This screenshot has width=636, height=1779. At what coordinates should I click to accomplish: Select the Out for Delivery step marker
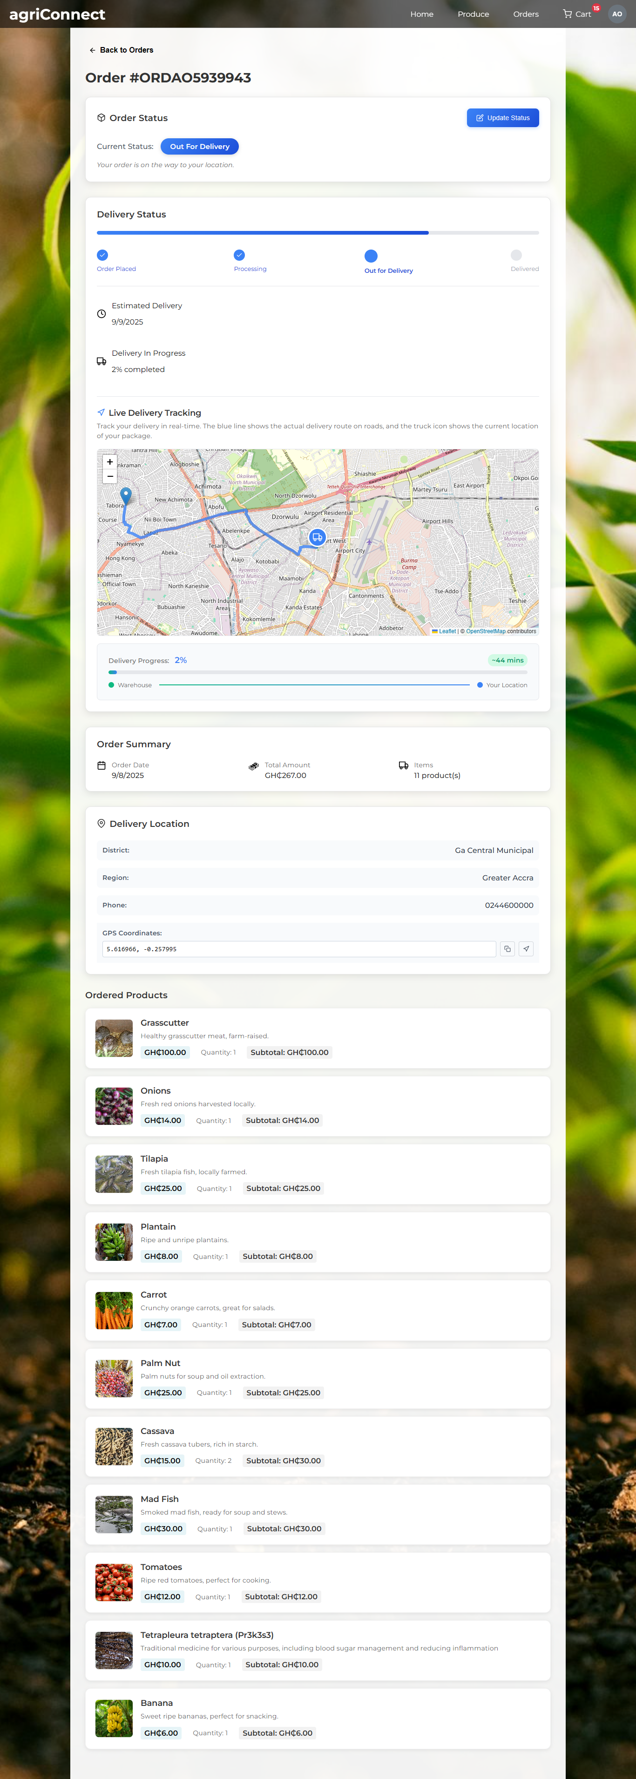[x=371, y=256]
